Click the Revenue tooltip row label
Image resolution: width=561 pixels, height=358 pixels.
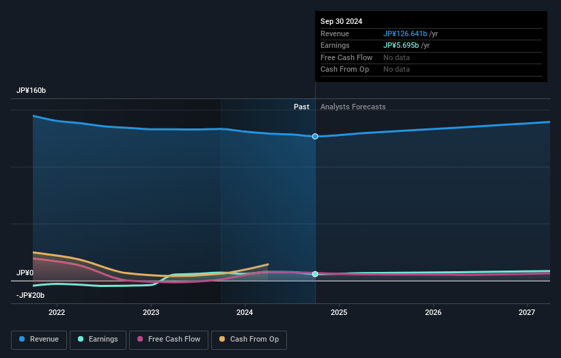click(x=335, y=33)
